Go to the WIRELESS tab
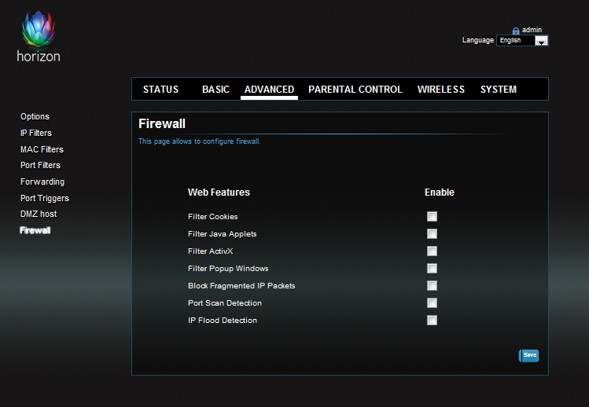Viewport: 589px width, 407px height. pos(441,90)
